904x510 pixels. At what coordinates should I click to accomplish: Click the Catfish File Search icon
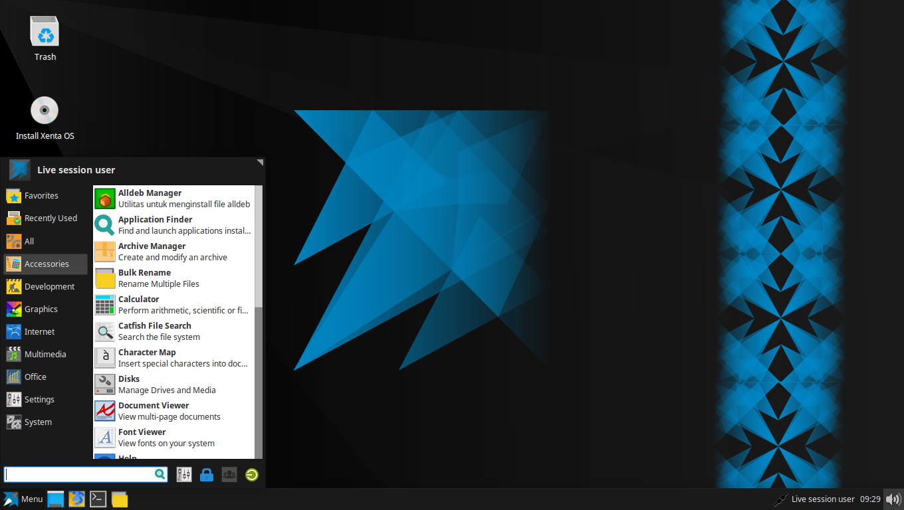tap(105, 331)
